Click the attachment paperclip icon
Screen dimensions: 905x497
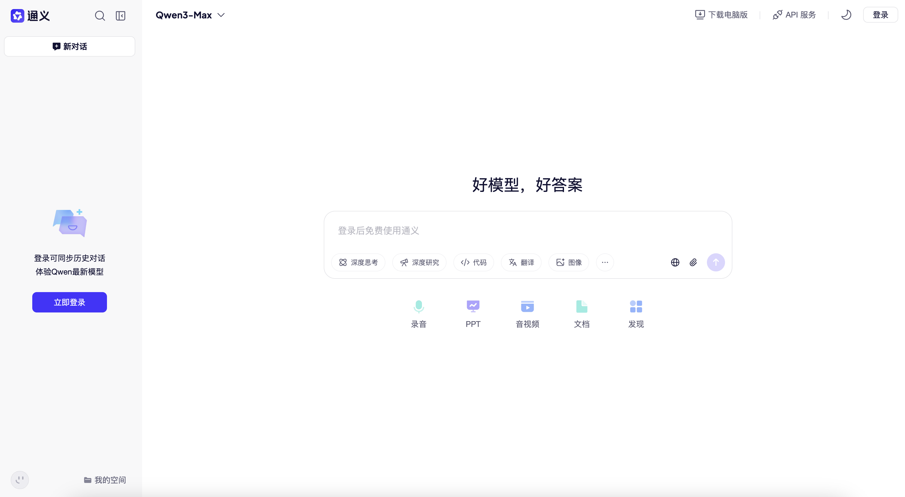point(693,262)
